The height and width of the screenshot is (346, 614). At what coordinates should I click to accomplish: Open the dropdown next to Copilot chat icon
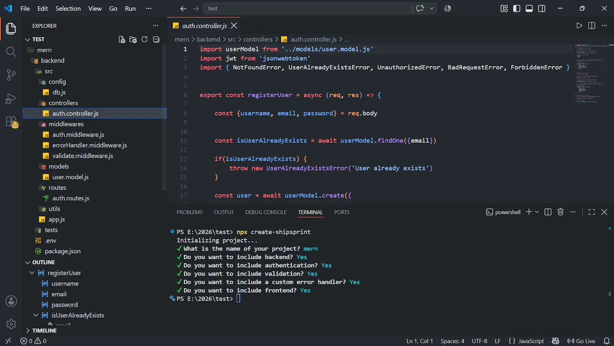(431, 8)
